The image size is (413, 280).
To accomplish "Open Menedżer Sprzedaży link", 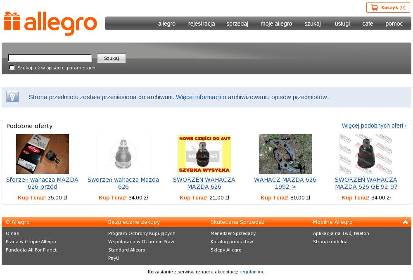I will 233,233.
